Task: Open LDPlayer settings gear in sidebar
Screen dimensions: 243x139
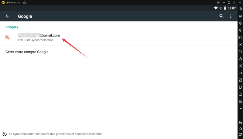Action: coord(240,9)
